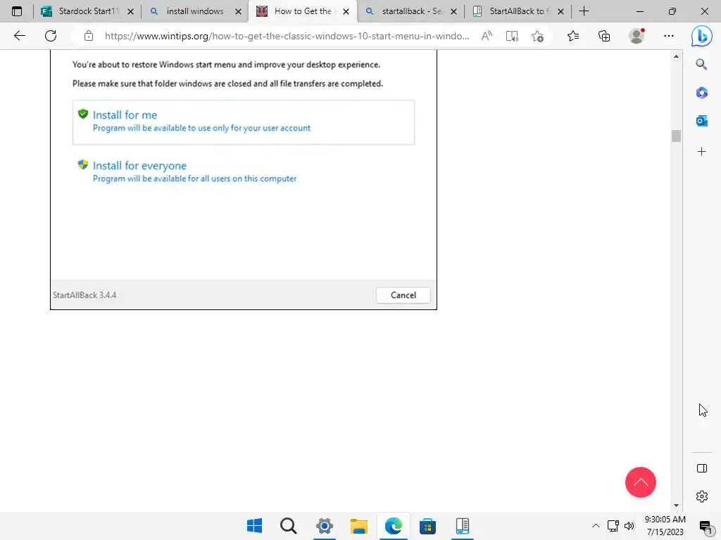
Task: Add app to sidebar with plus
Action: [702, 152]
